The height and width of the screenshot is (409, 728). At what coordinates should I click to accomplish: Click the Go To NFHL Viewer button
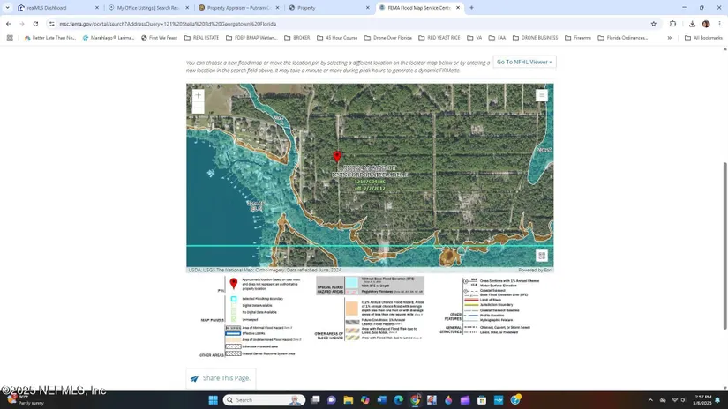[524, 63]
